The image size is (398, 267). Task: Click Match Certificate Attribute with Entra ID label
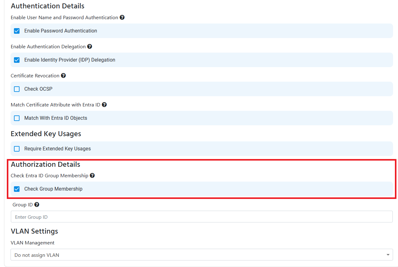pyautogui.click(x=55, y=105)
